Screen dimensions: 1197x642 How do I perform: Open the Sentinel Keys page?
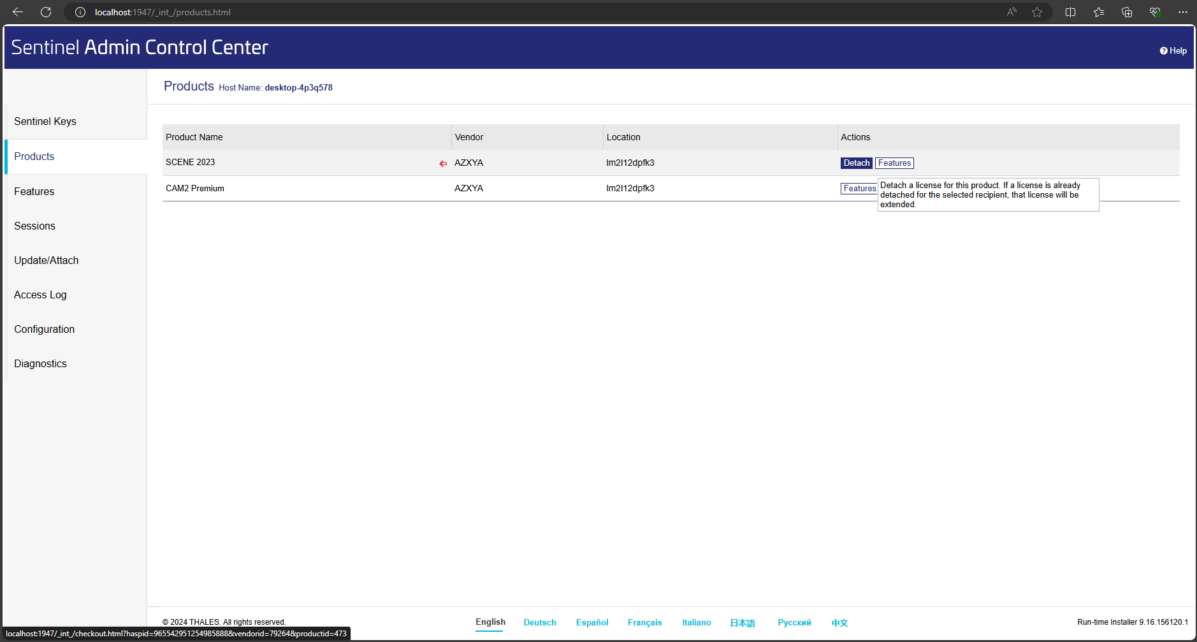tap(45, 122)
